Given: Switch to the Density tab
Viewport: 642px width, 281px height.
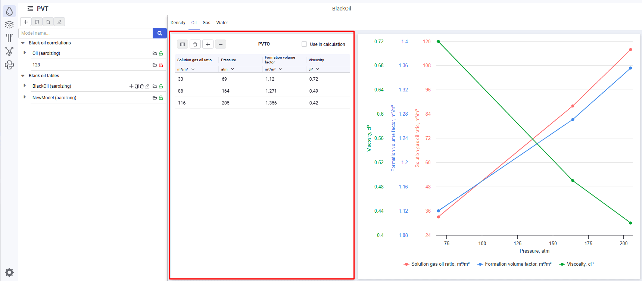Looking at the screenshot, I should tap(178, 23).
